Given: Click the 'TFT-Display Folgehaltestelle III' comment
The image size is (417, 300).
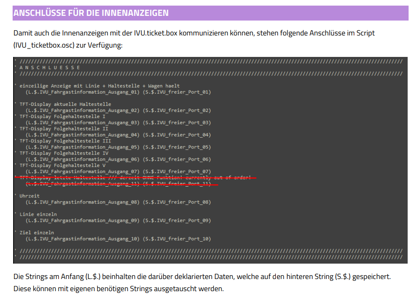Looking at the screenshot, I should click(65, 141).
